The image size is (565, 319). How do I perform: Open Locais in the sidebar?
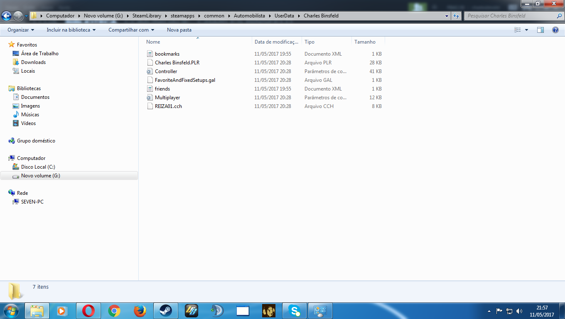click(x=28, y=71)
